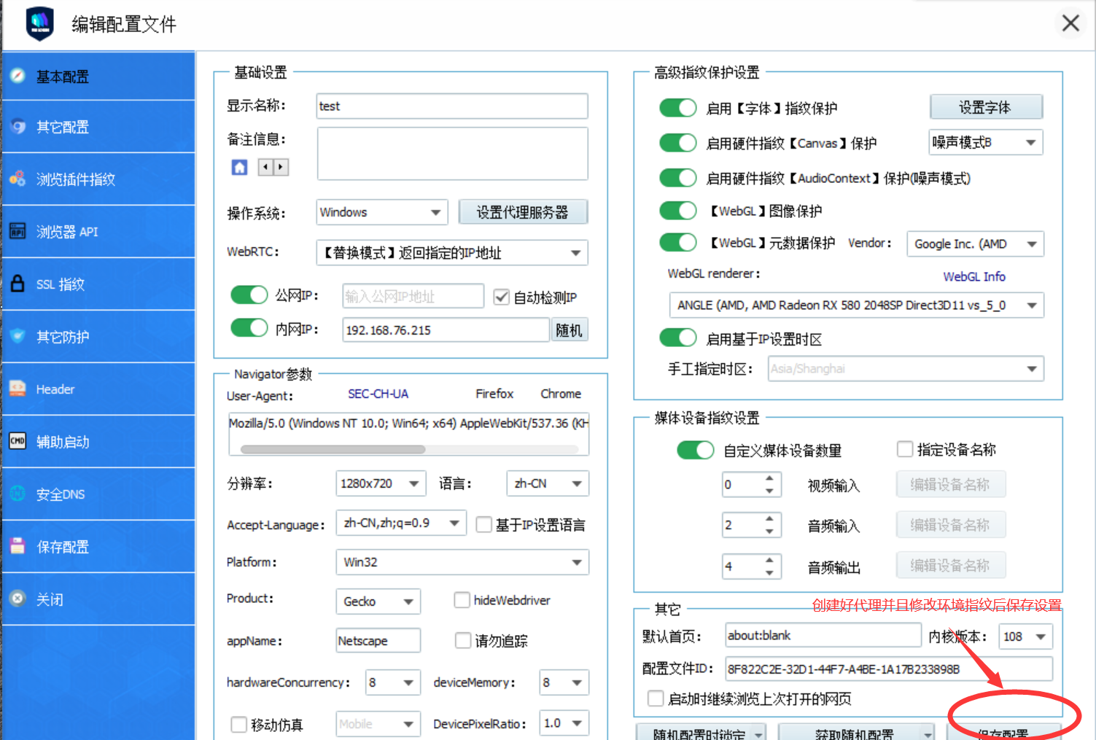This screenshot has width=1096, height=740.
Task: Enable the 自动检测IP checkbox
Action: coord(501,296)
